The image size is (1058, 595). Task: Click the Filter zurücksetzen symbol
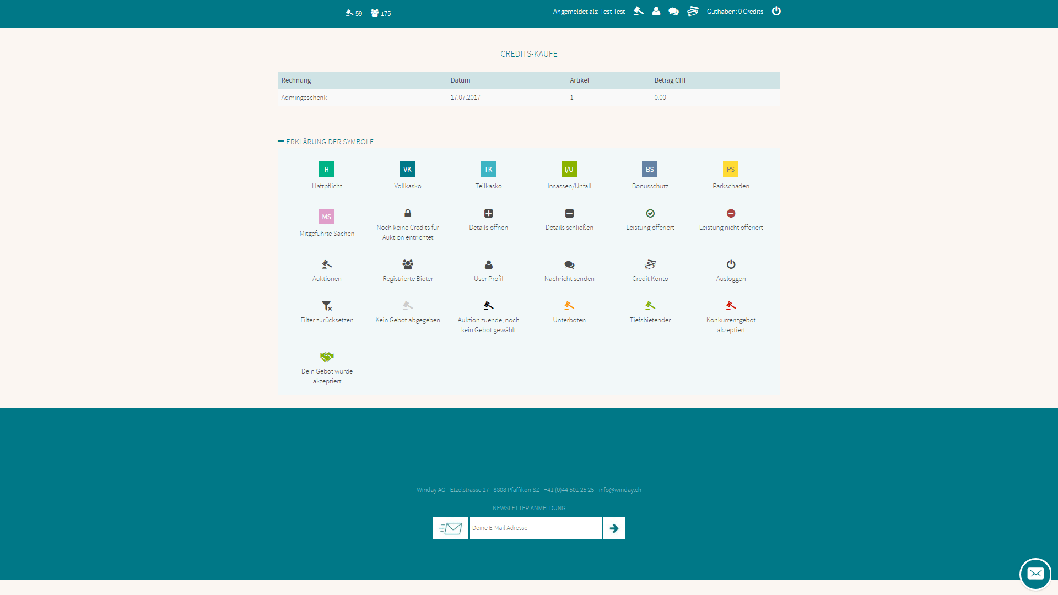(x=326, y=306)
